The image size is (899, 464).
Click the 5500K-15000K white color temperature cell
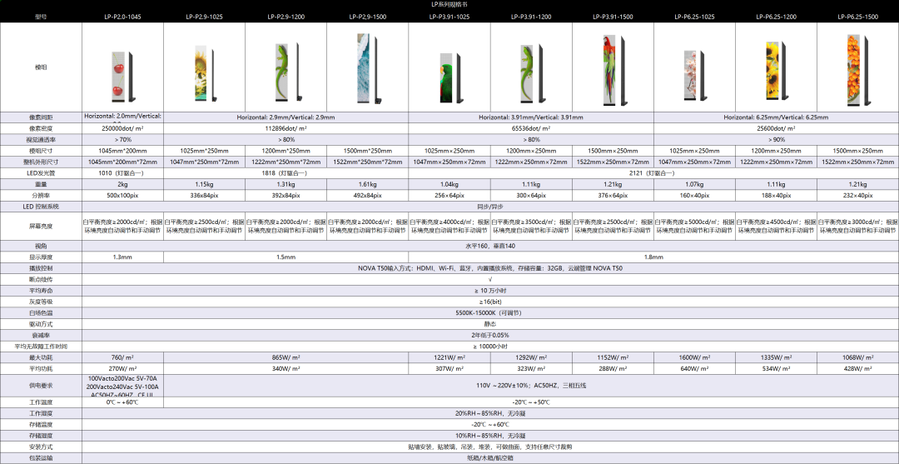489,312
